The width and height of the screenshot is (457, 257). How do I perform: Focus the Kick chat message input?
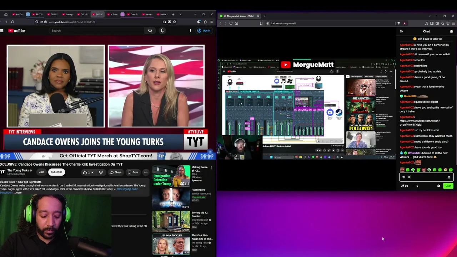click(427, 177)
